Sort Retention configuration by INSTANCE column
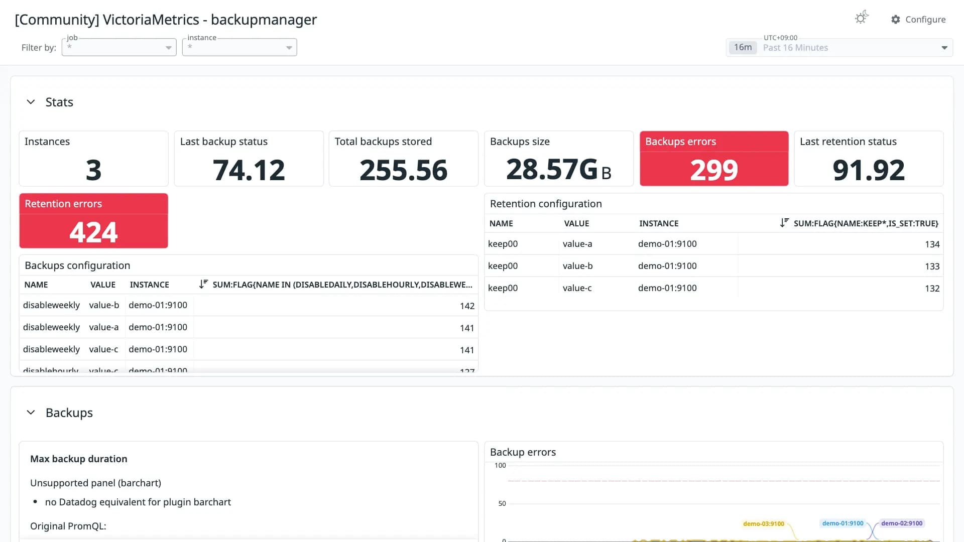The height and width of the screenshot is (542, 964). coord(659,223)
